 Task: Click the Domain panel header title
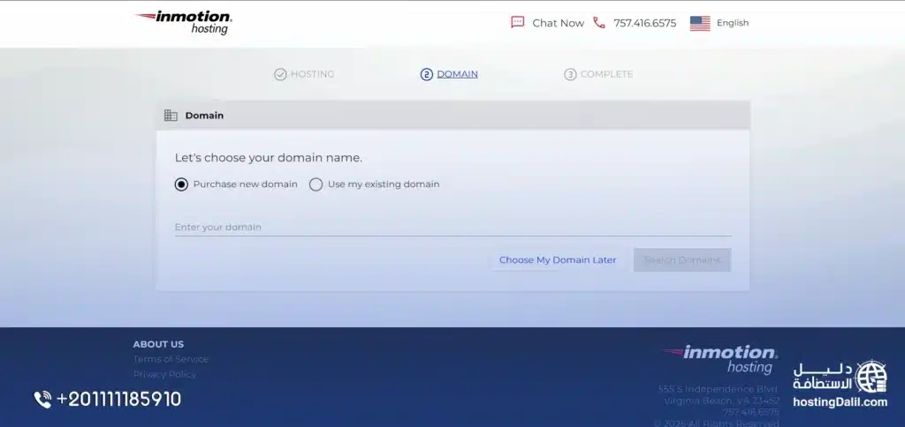click(204, 116)
